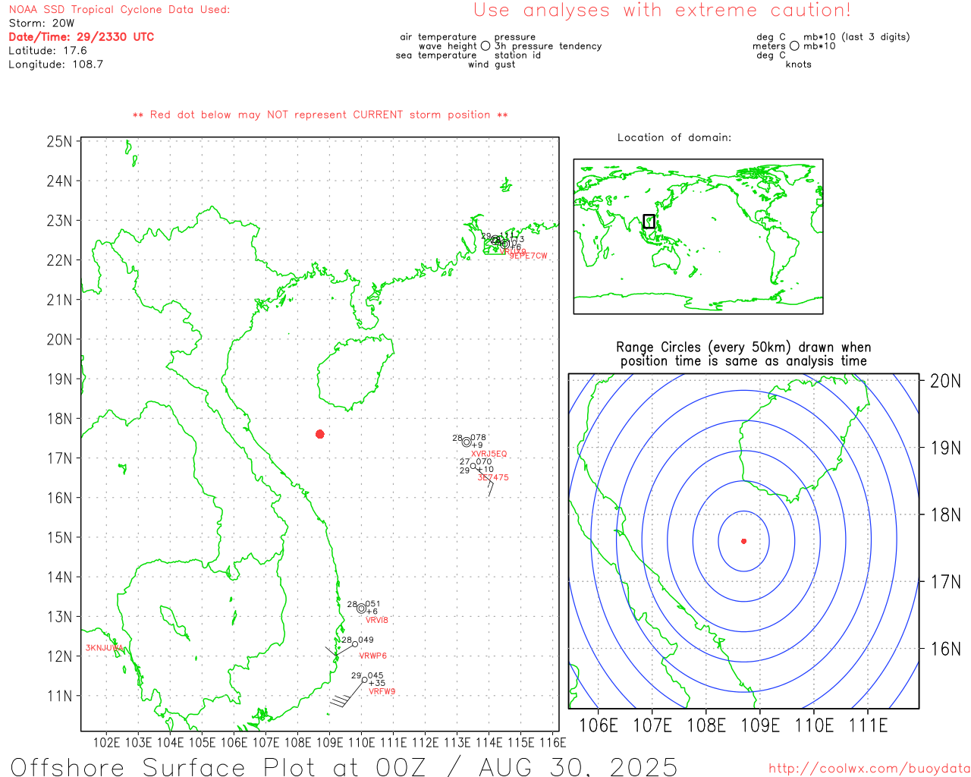Click the 'Storm: 20W' text

coord(42,23)
